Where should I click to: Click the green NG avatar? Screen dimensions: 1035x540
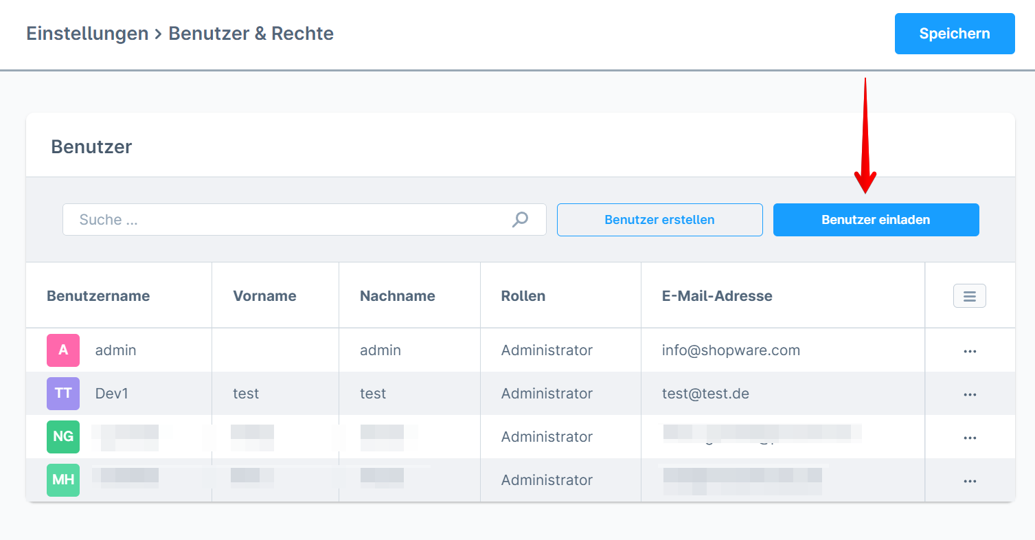(63, 436)
